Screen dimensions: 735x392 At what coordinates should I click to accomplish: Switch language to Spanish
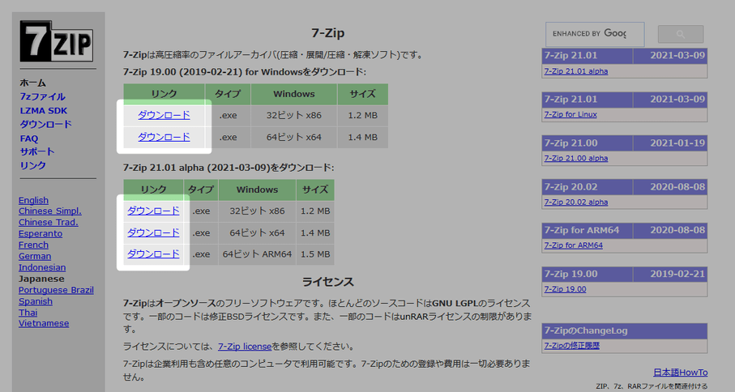tap(36, 301)
